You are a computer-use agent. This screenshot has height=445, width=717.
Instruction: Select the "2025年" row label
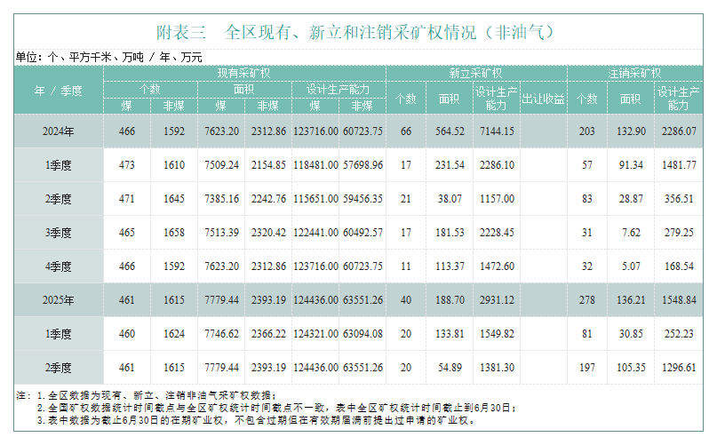(59, 300)
